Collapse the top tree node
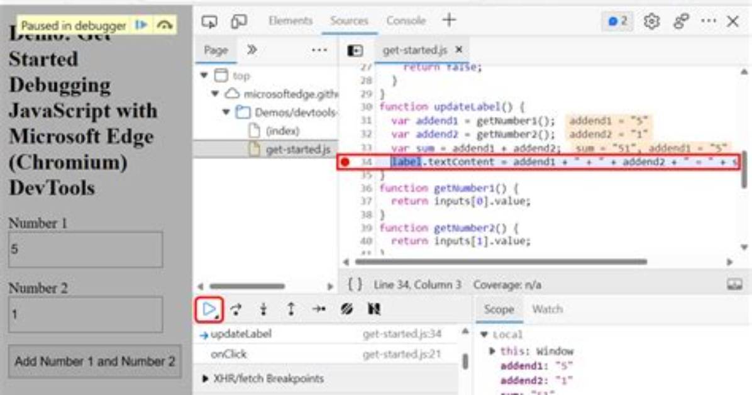 coord(204,75)
